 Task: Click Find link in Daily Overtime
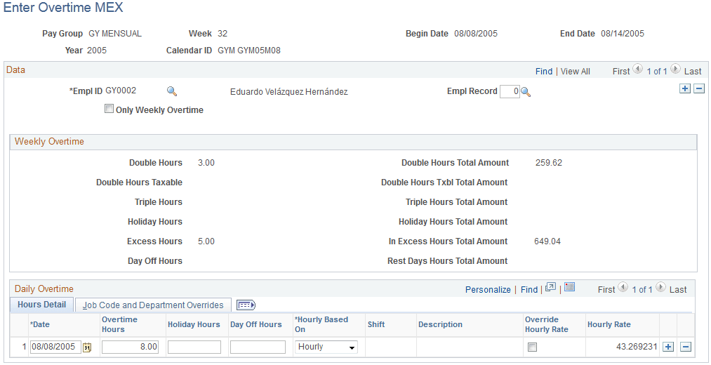pyautogui.click(x=529, y=289)
